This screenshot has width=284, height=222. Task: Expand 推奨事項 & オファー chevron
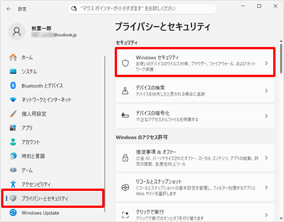point(266,158)
